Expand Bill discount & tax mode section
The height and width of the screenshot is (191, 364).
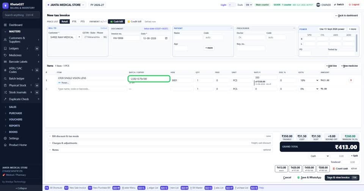tap(160, 136)
